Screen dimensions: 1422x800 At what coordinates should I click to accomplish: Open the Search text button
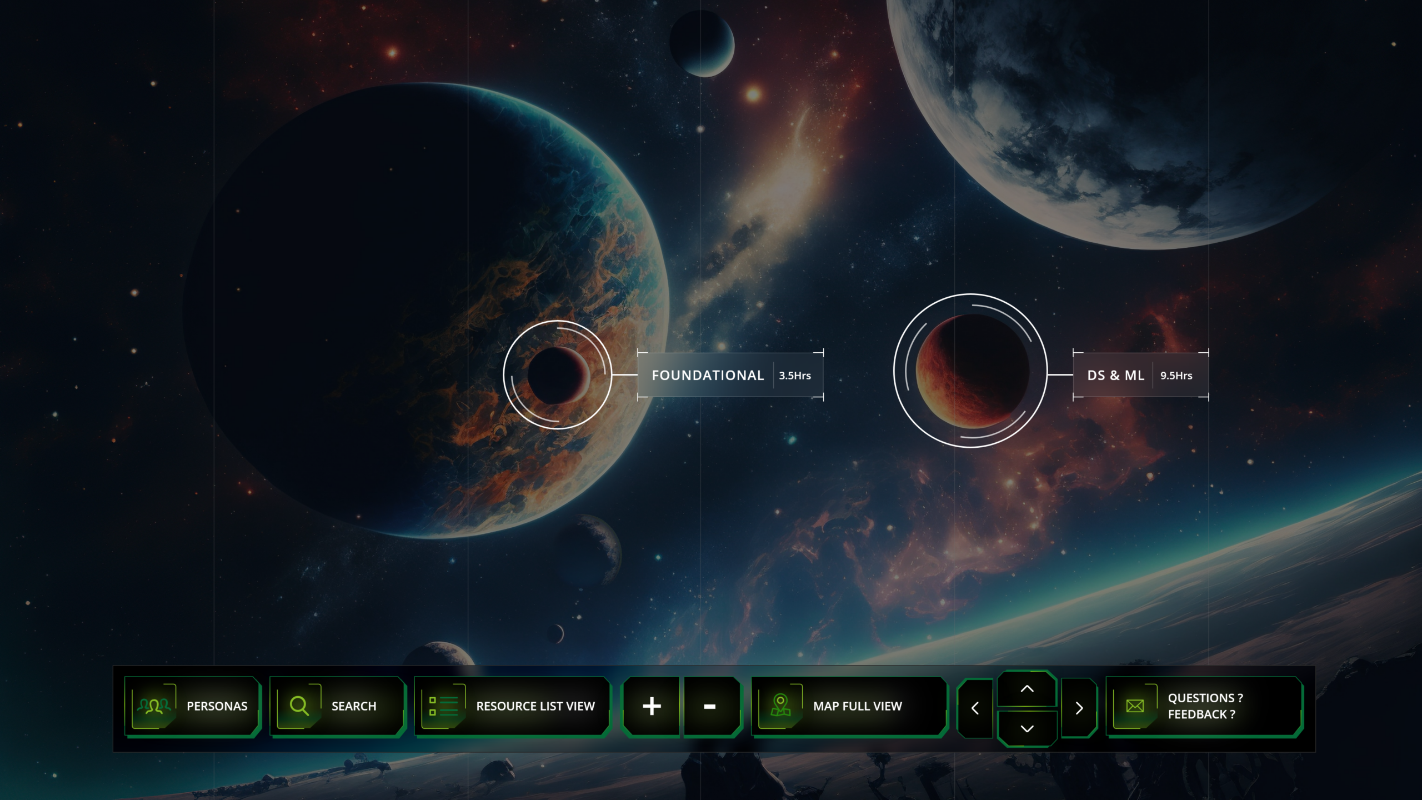[354, 706]
